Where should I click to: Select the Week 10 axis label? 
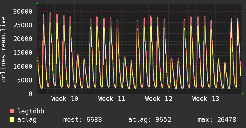click(65, 99)
